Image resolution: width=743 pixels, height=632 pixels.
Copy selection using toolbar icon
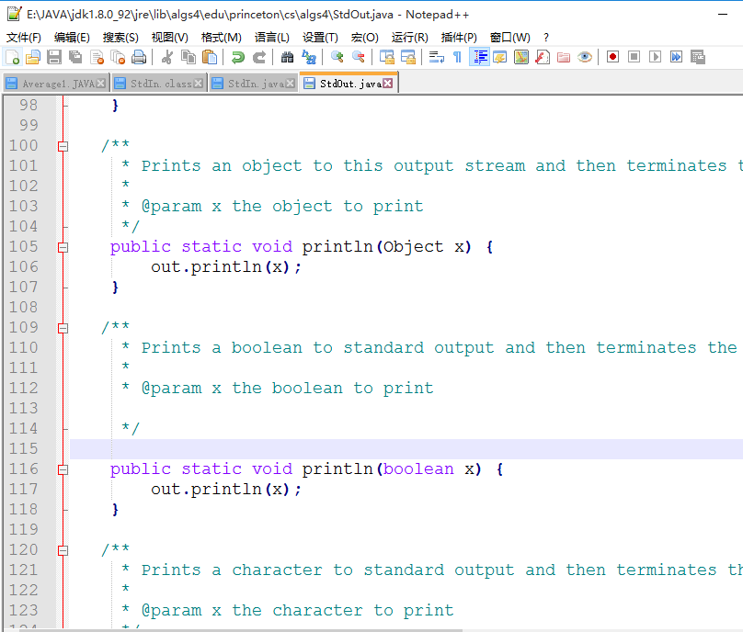coord(189,57)
